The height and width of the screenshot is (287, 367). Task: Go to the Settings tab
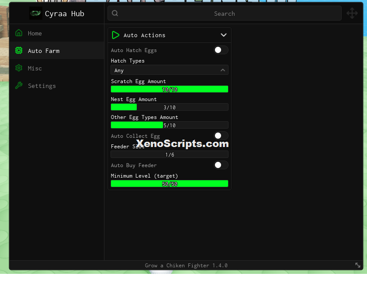(56, 85)
